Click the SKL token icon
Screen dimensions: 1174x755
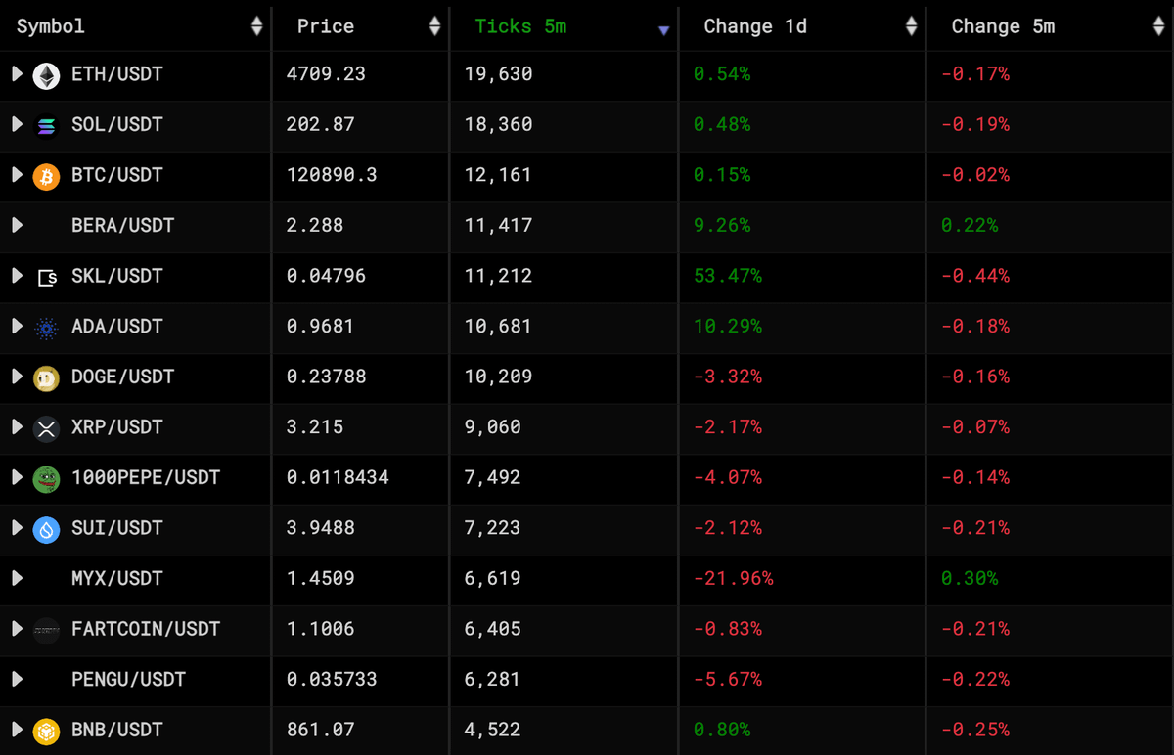click(x=46, y=277)
